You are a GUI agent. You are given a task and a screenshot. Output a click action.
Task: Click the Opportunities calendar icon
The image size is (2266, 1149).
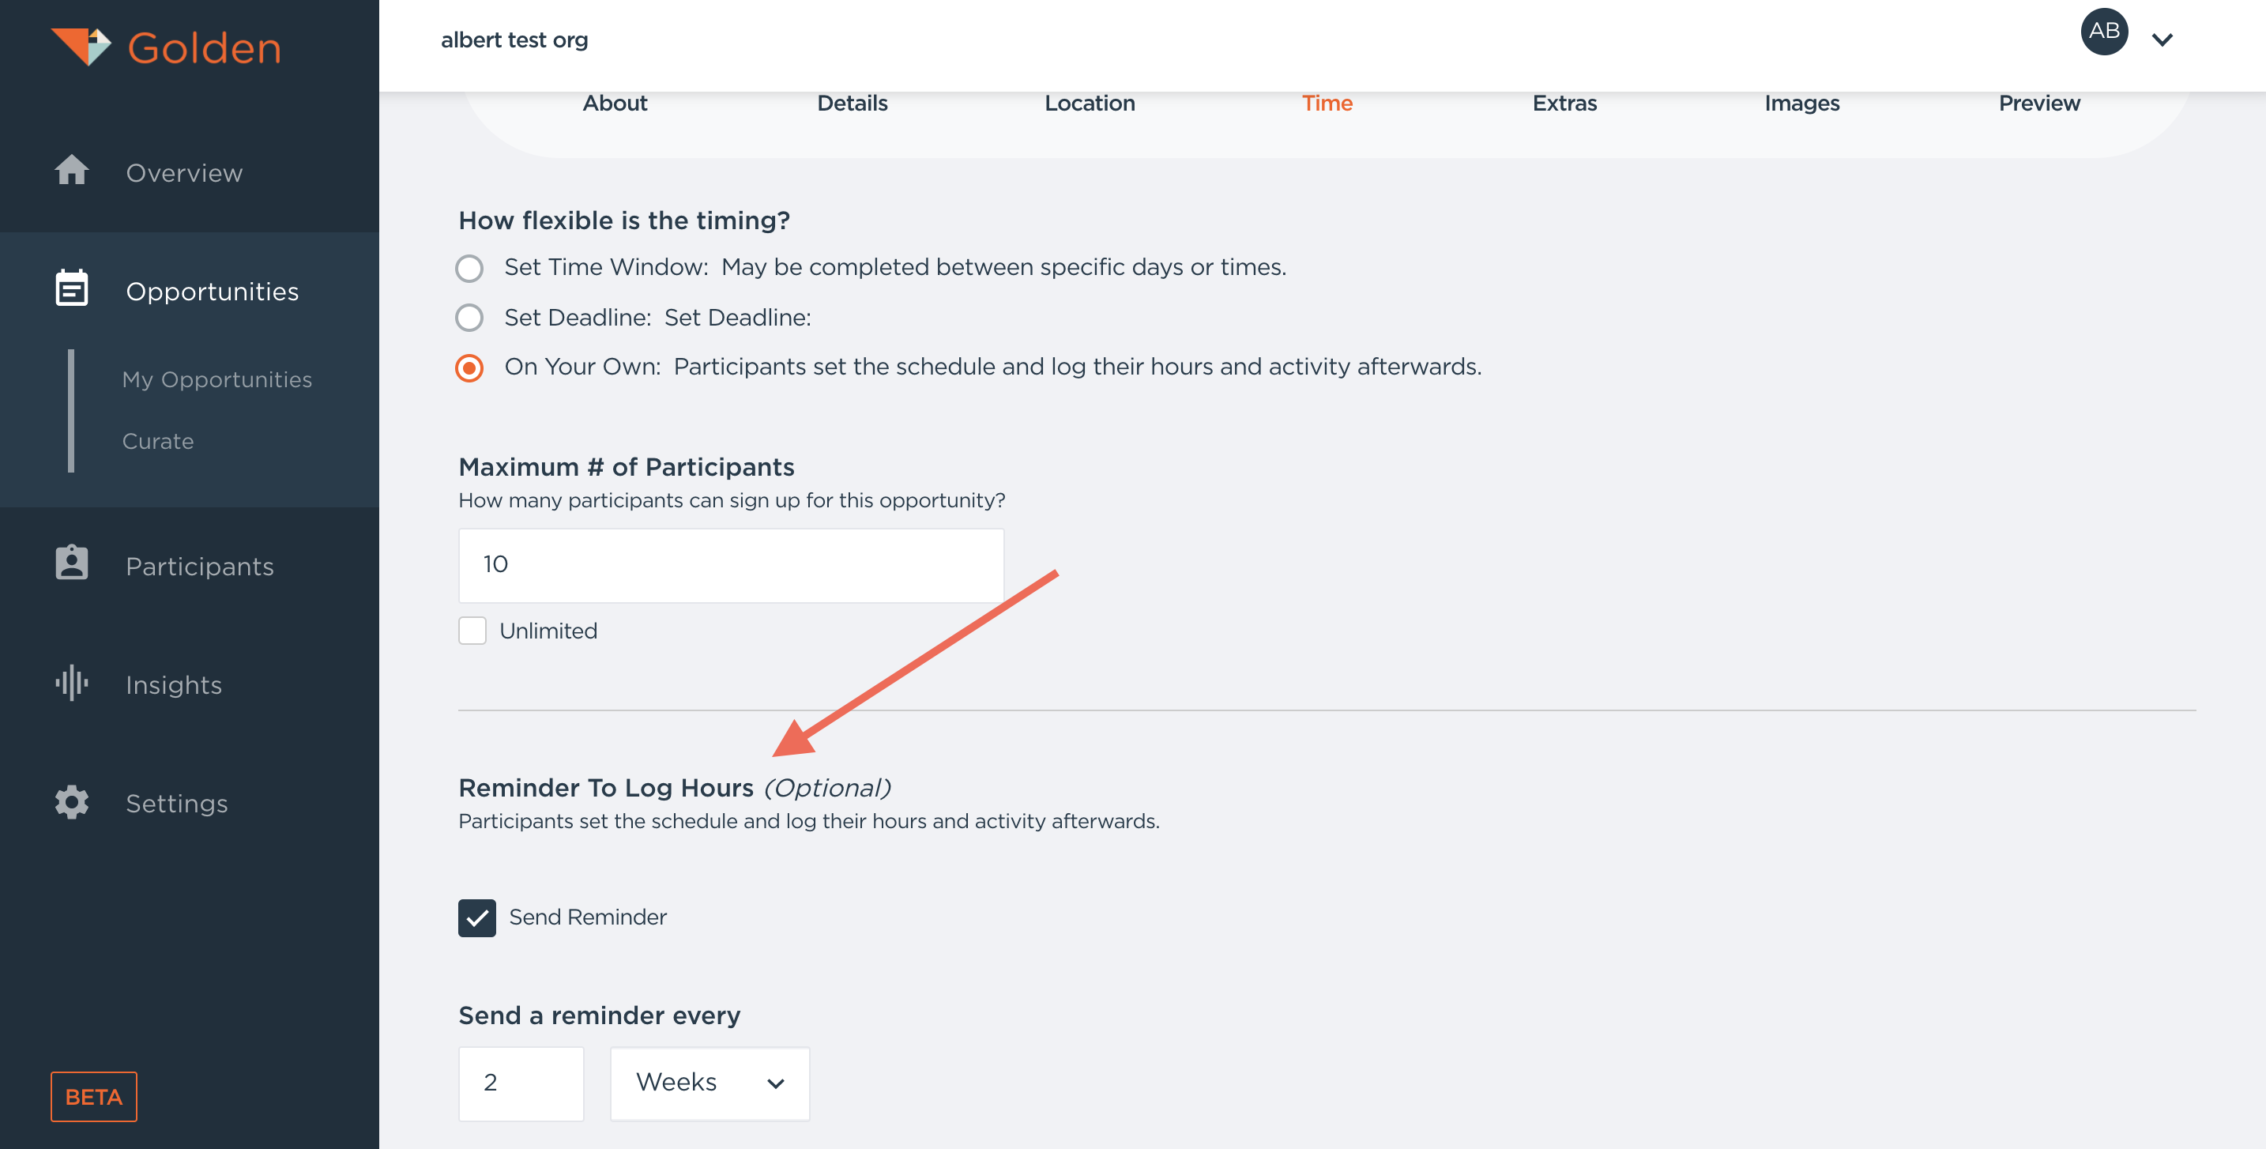(72, 288)
